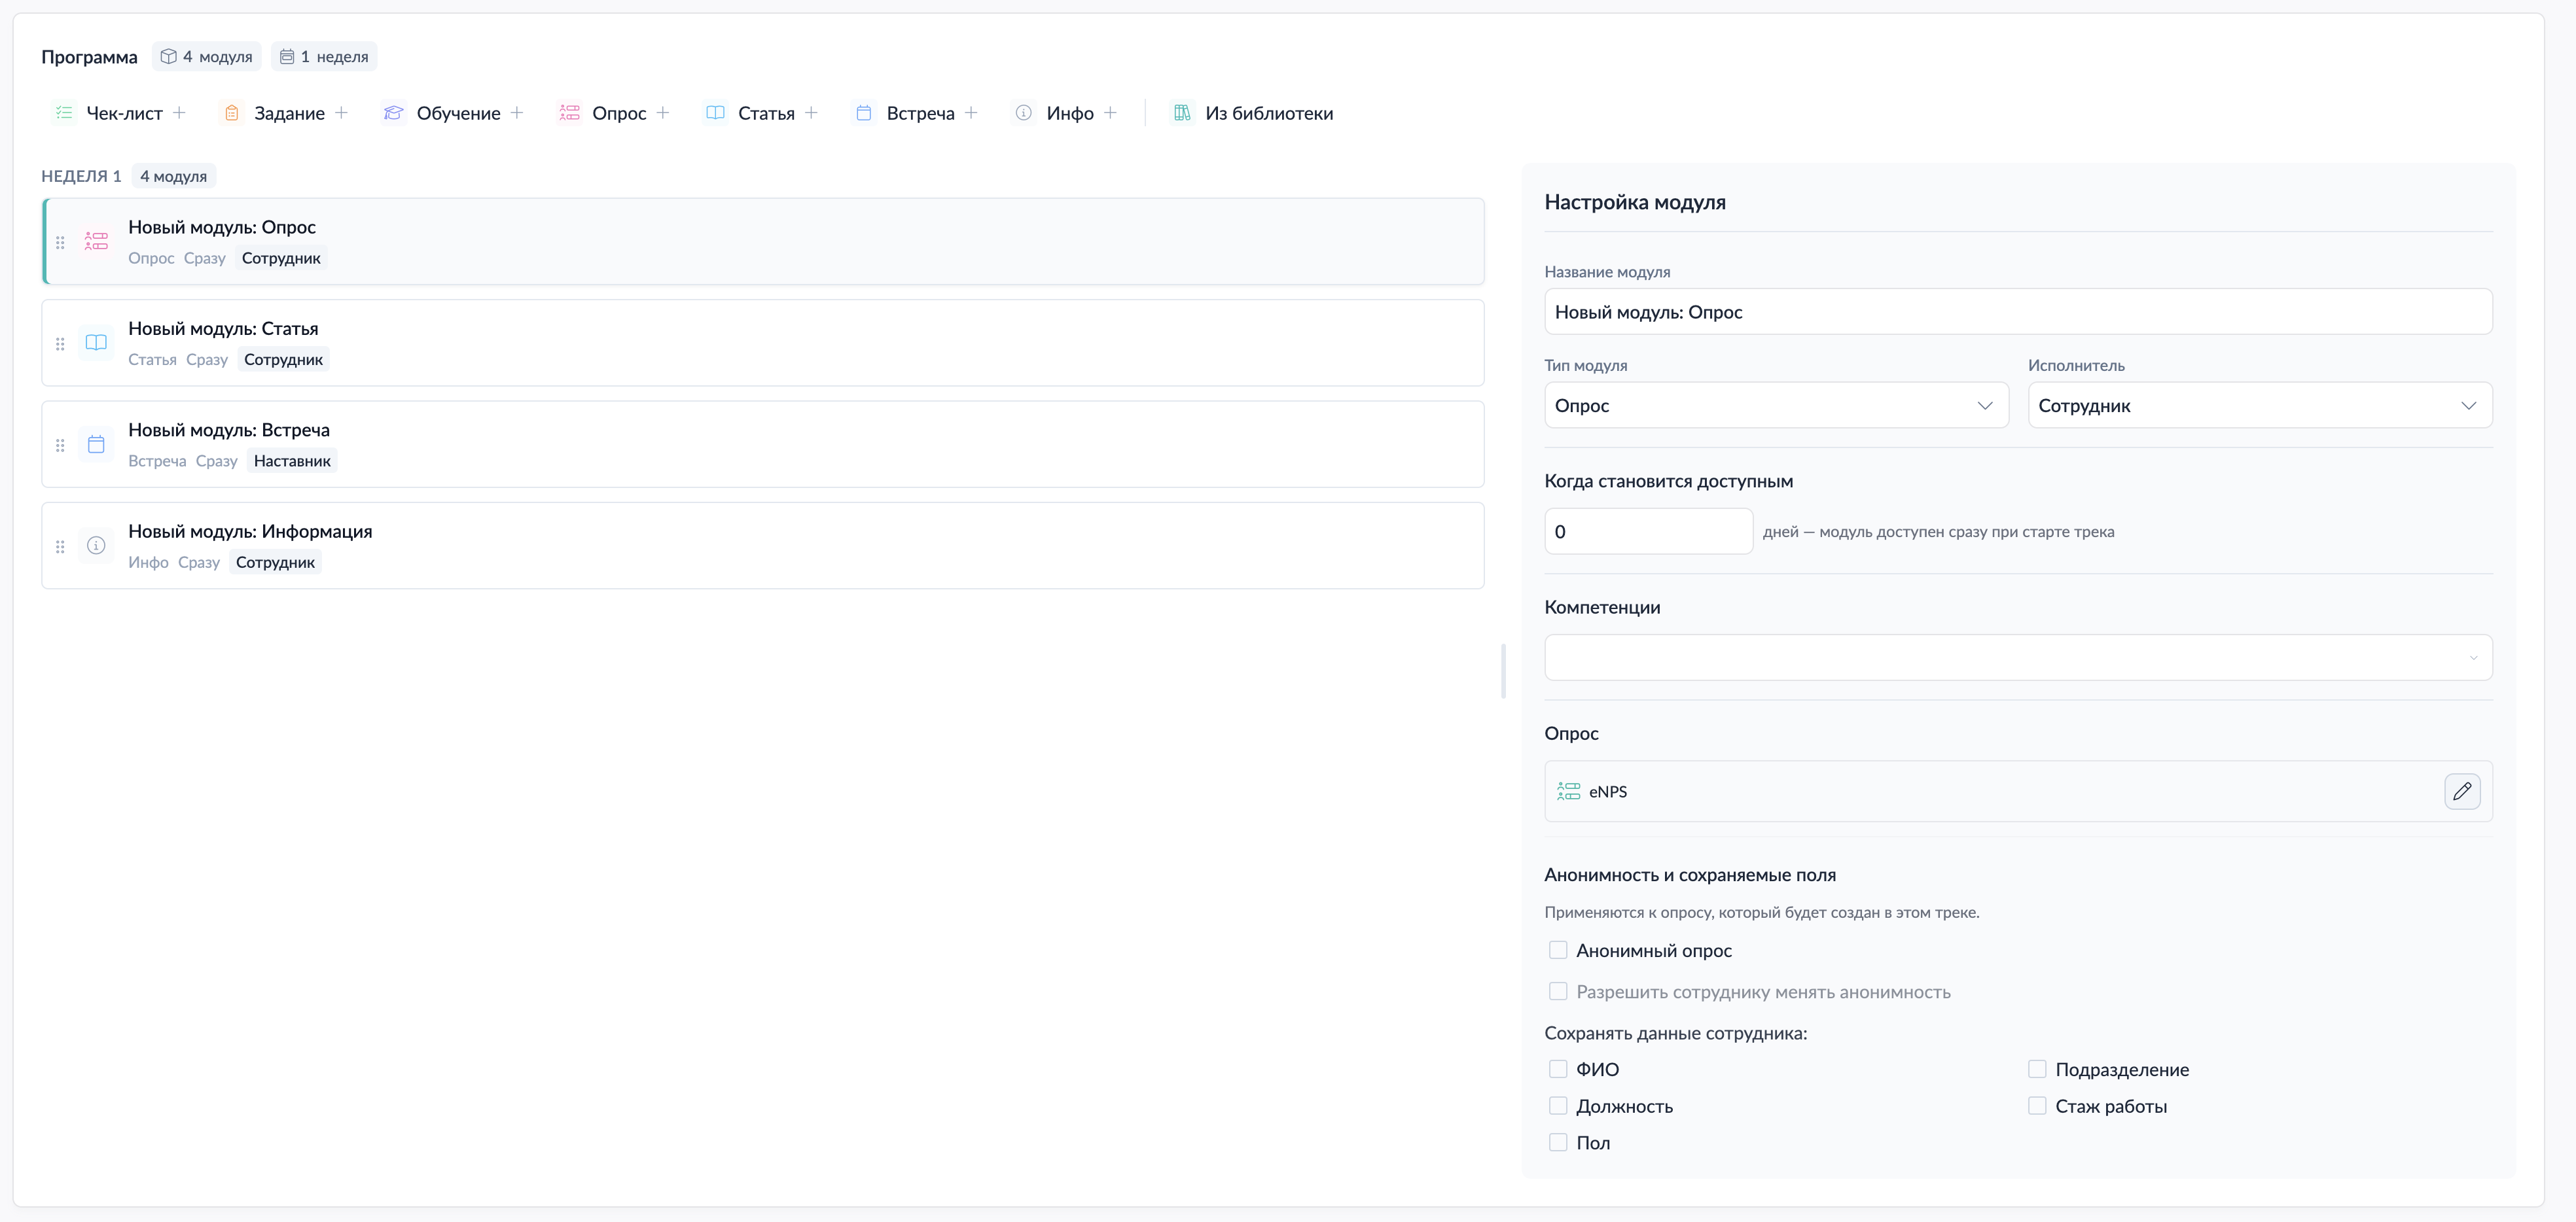Add a Статья module
Viewport: 2576px width, 1222px height.
762,113
